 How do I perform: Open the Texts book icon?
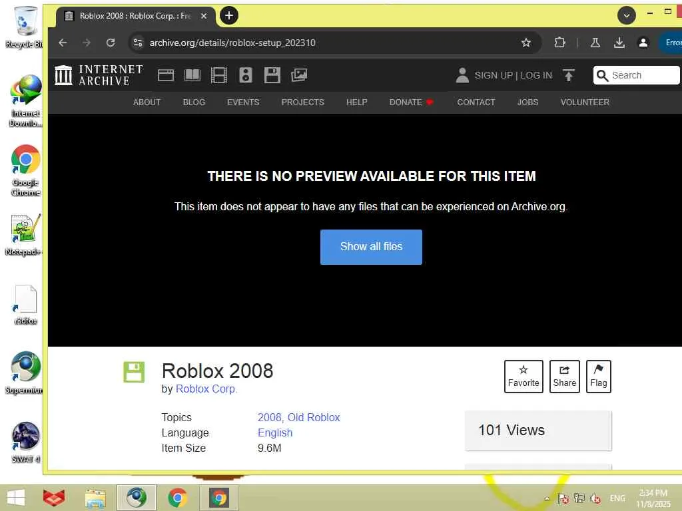point(192,75)
